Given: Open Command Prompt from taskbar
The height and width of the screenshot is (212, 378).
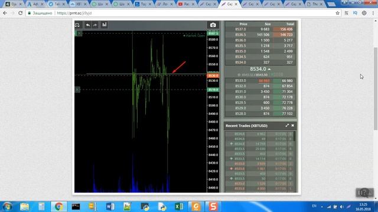Looking at the screenshot, I should click(76, 207).
